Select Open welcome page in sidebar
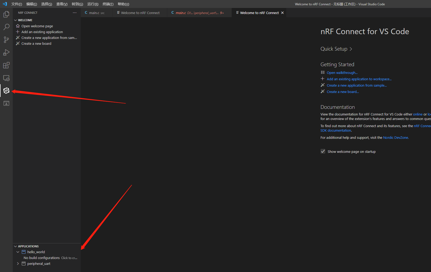The height and width of the screenshot is (272, 431). click(47, 26)
